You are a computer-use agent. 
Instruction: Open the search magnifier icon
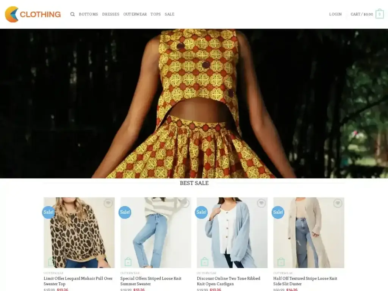[x=72, y=14]
